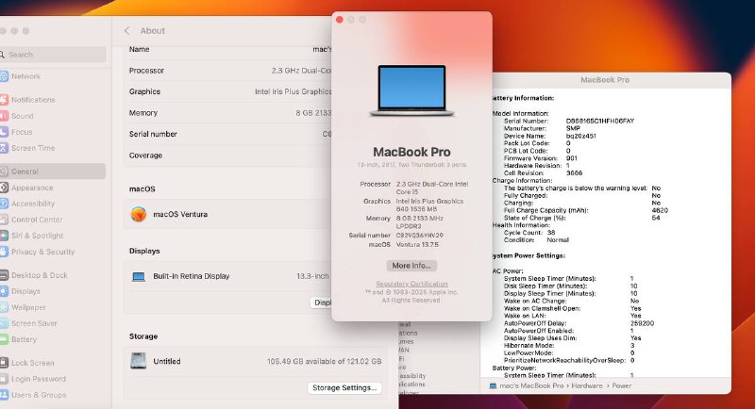Click the Graphics row in Settings About
The image size is (755, 409).
(227, 91)
